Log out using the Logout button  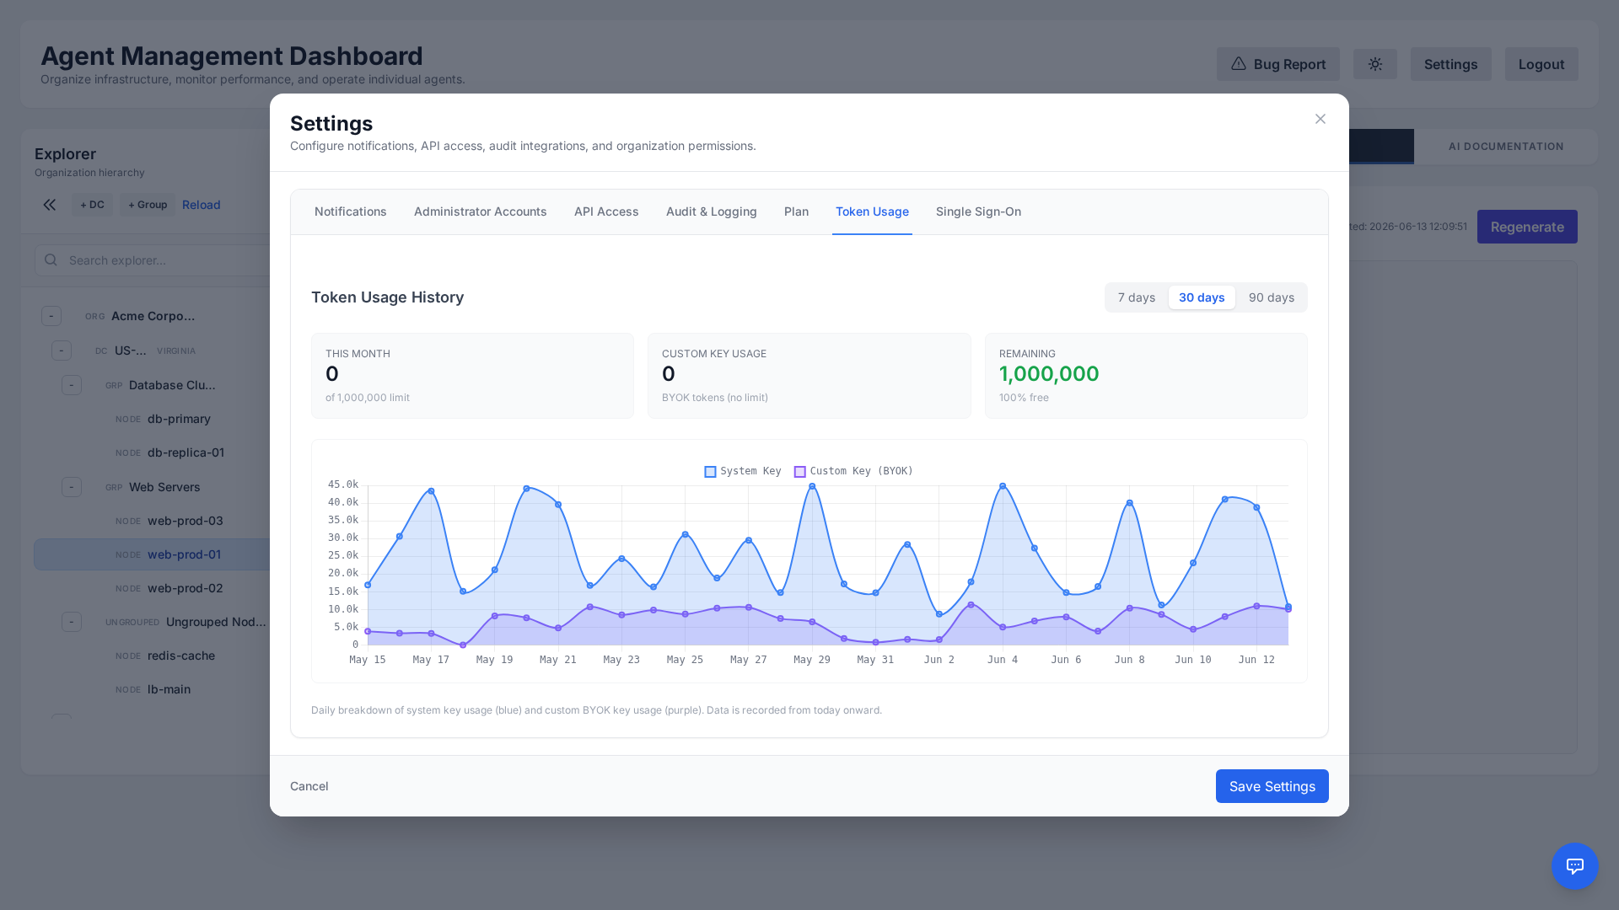(x=1541, y=64)
